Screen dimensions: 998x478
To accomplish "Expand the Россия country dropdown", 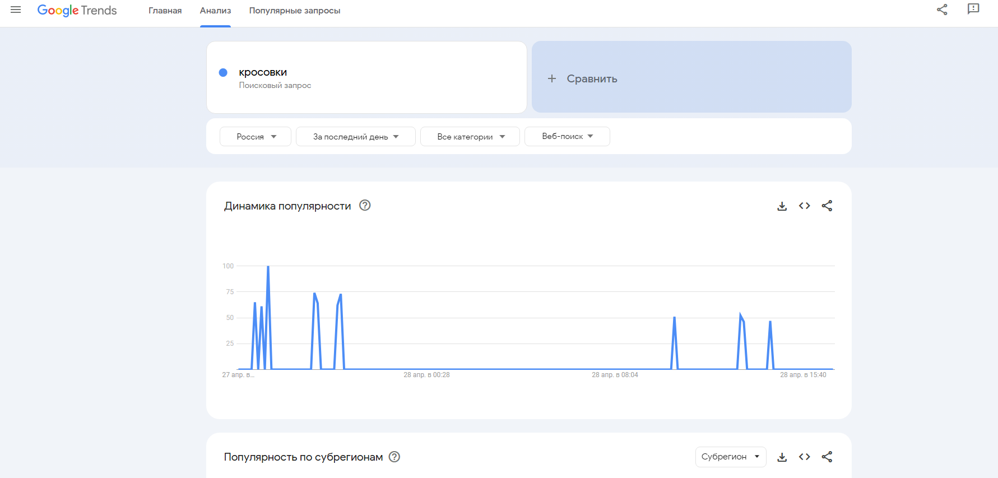I will pyautogui.click(x=256, y=136).
